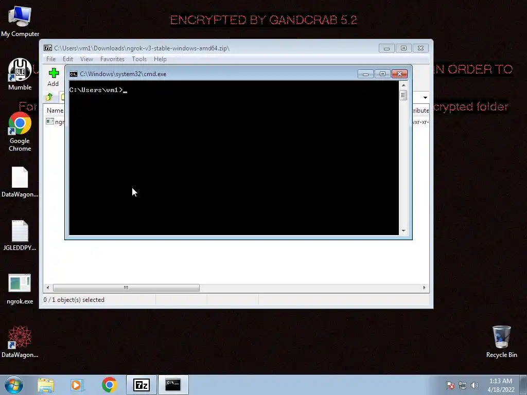527x395 pixels.
Task: Click the Show Desktop strip at taskbar end
Action: coord(523,385)
